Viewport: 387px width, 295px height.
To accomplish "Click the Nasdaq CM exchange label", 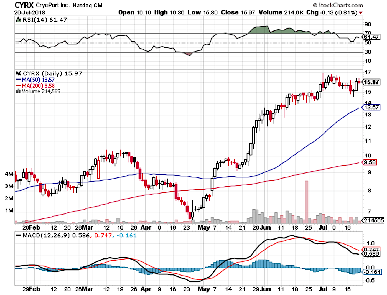I will click(x=88, y=5).
